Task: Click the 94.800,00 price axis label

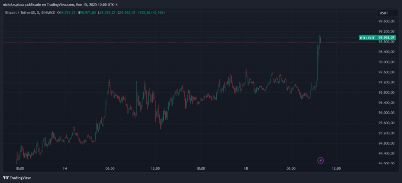Action: pyautogui.click(x=386, y=143)
